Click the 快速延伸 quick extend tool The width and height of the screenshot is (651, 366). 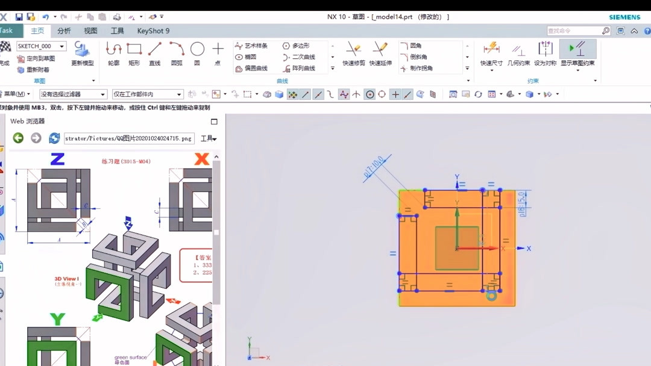click(380, 54)
